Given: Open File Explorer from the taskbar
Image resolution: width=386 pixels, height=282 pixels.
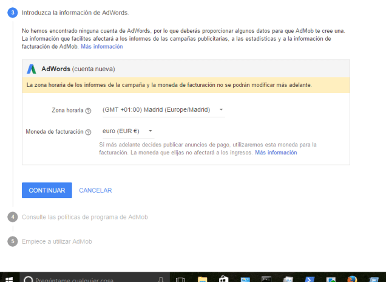Looking at the screenshot, I should pos(202,279).
